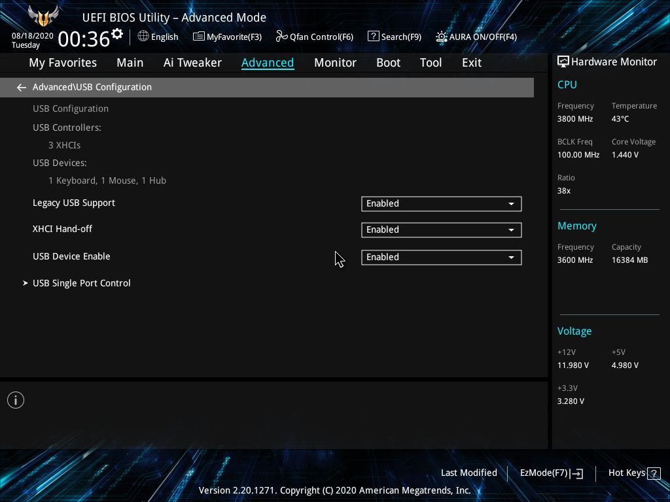Click the memory capacity 16384 MB
The height and width of the screenshot is (502, 670).
tap(630, 259)
